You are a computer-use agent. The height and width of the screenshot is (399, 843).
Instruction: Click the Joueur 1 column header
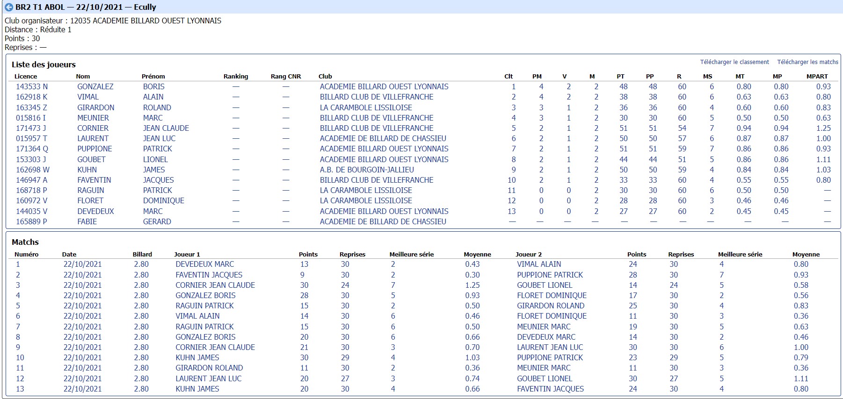tap(187, 254)
